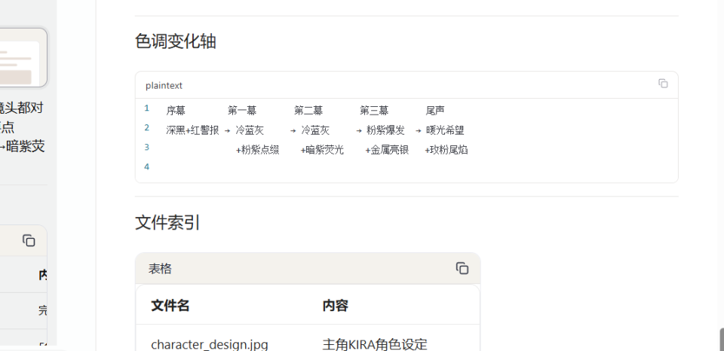Copy the 表格 file index table
Viewport: 724px width, 351px height.
pos(462,268)
